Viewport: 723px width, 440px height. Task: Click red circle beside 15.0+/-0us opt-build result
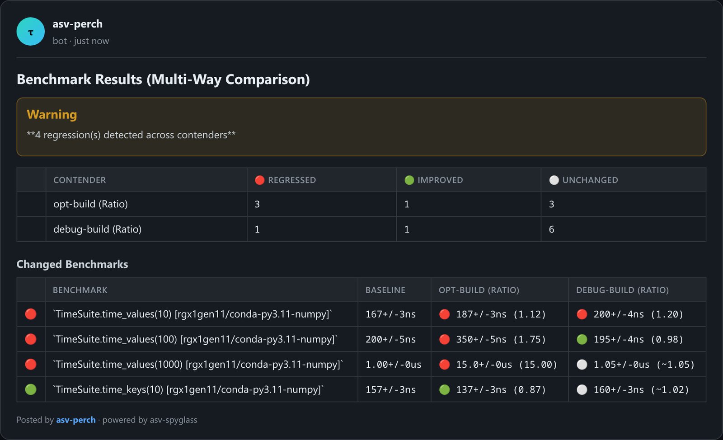click(445, 364)
